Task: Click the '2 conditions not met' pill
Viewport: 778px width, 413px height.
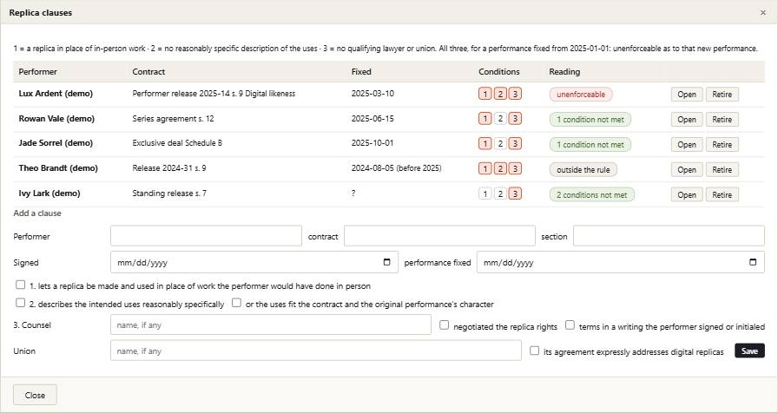Action: [591, 195]
